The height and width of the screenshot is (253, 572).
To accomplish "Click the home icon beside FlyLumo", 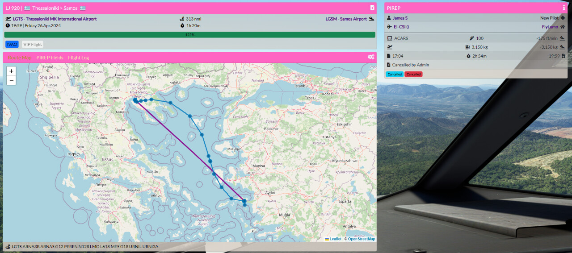I will click(x=563, y=27).
